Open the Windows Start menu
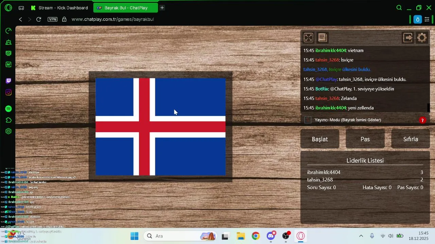This screenshot has width=435, height=244. pos(134,236)
